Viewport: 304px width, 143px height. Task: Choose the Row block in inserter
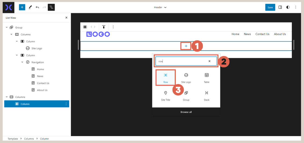[x=166, y=78]
